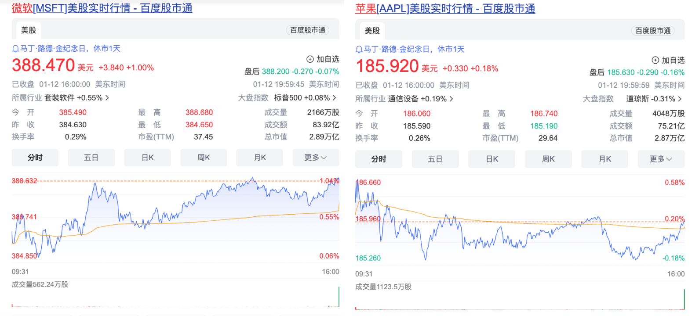The image size is (699, 316).
Task: Select 日K tab for Microsoft chart
Action: pos(147,158)
